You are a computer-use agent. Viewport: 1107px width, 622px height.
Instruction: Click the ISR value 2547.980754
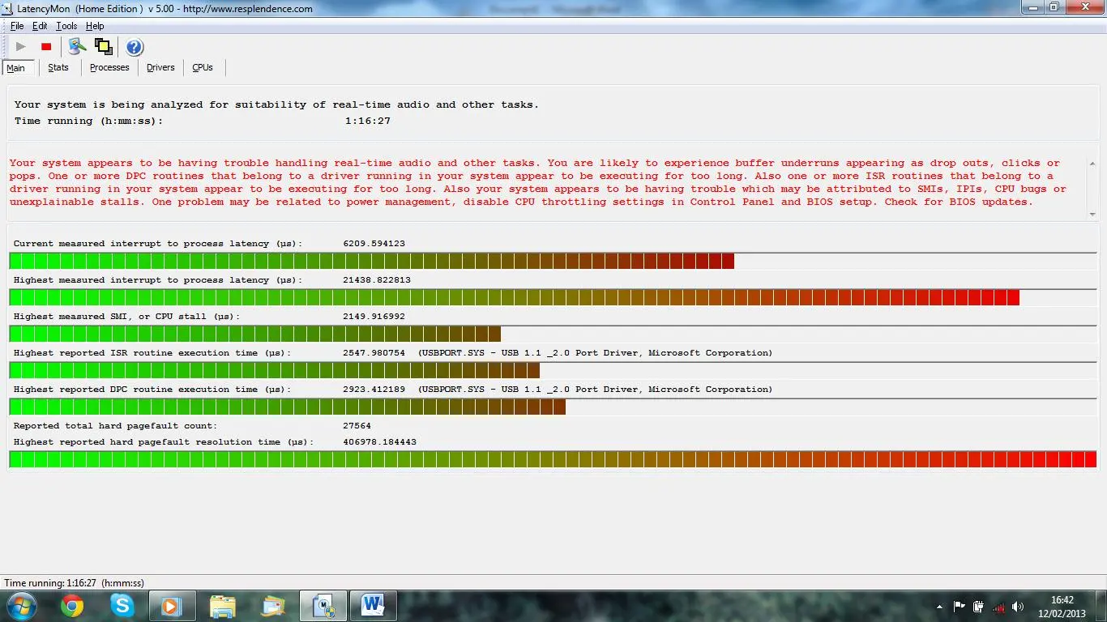(x=374, y=353)
